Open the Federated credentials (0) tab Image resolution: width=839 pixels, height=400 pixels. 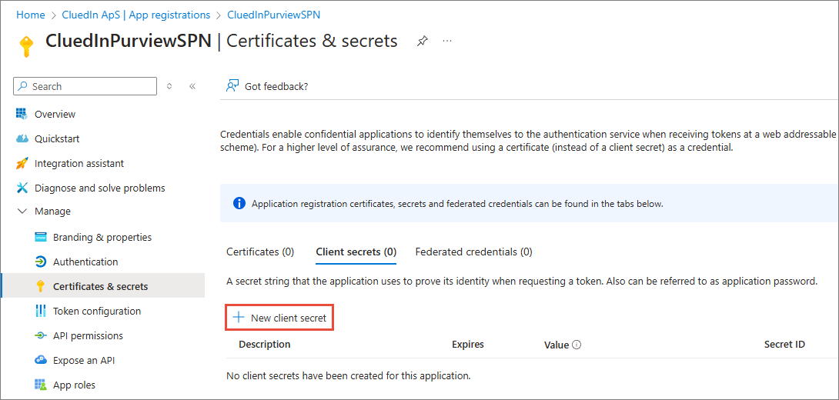click(x=473, y=252)
